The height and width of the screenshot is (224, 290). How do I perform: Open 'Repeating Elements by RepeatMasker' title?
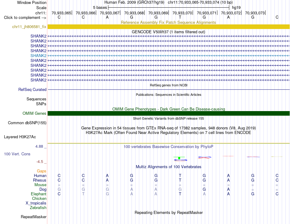pyautogui.click(x=169, y=212)
